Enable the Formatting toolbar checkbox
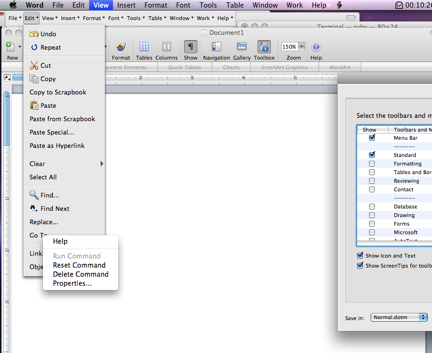The image size is (432, 353). (x=372, y=164)
